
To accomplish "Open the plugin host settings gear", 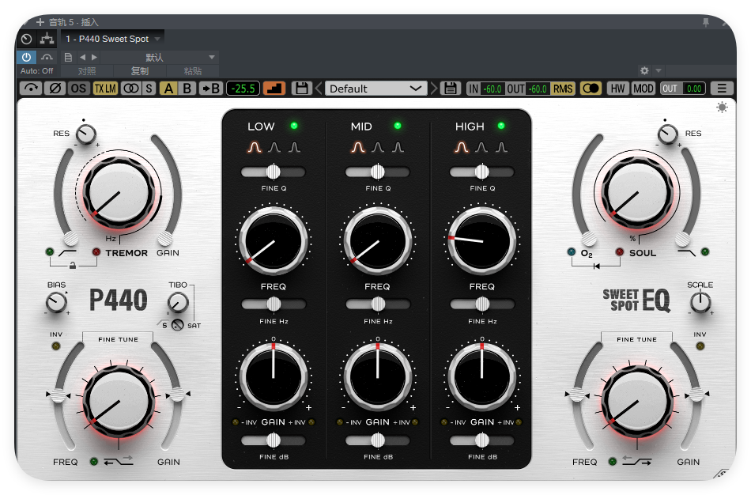I will pyautogui.click(x=644, y=70).
